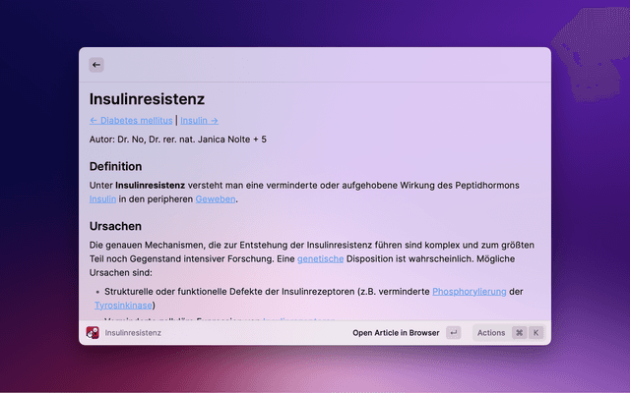Go to previous article Diabetes mellitus

click(x=131, y=120)
